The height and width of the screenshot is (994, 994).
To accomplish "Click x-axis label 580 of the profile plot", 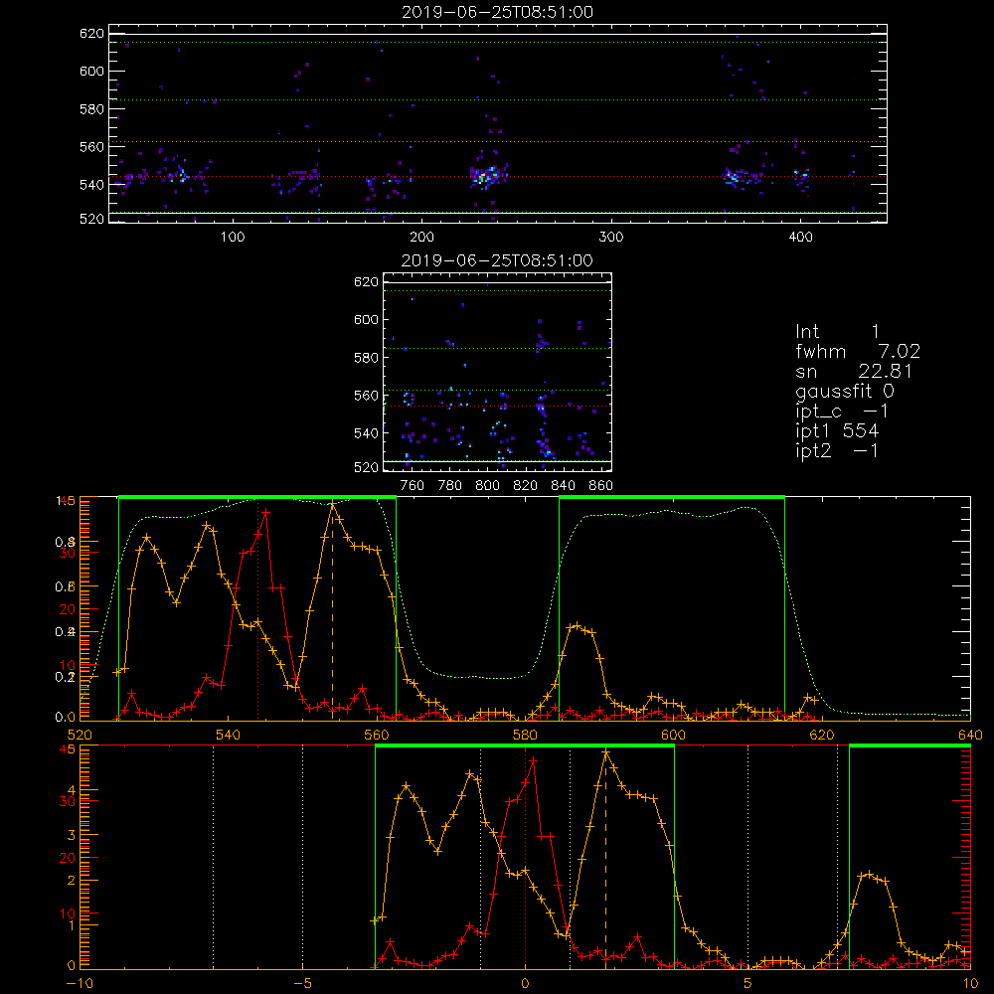I will [525, 735].
